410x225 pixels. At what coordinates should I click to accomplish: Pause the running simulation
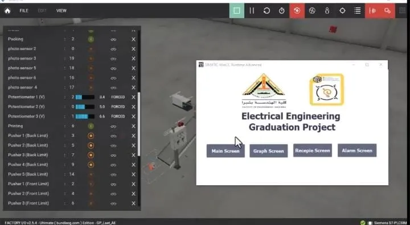tap(252, 11)
